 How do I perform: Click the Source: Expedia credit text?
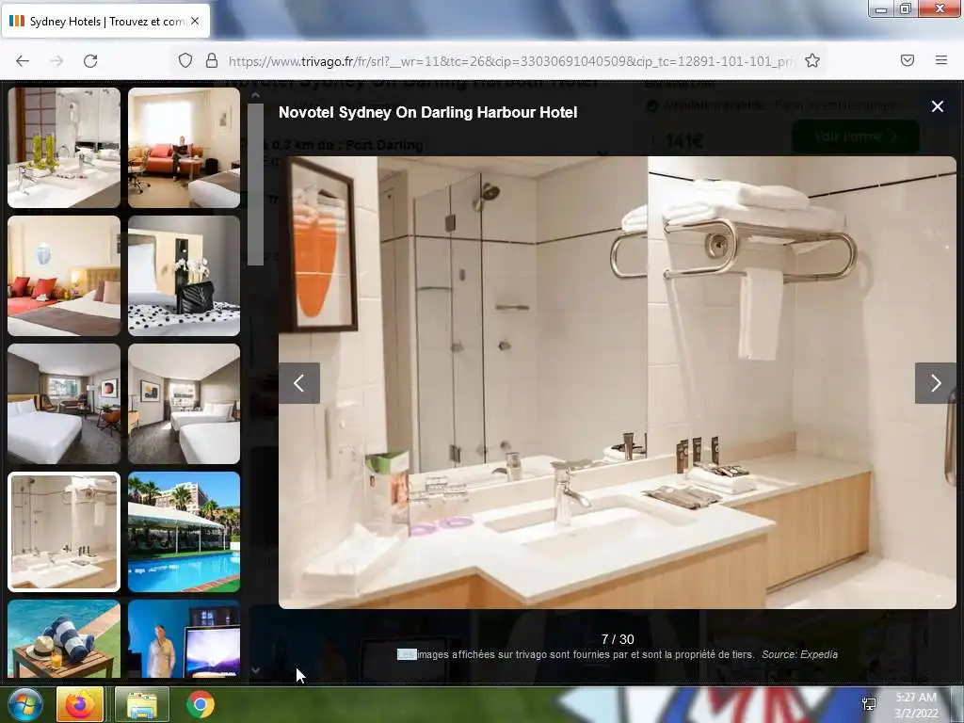(799, 654)
